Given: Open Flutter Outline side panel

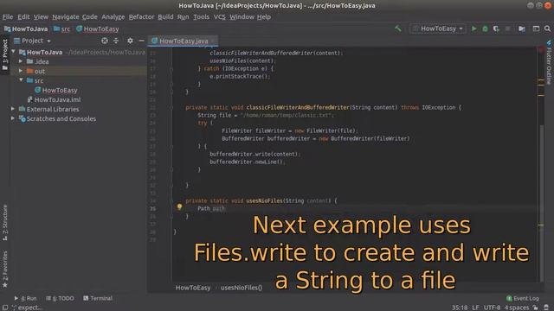Looking at the screenshot, I should coord(549,62).
